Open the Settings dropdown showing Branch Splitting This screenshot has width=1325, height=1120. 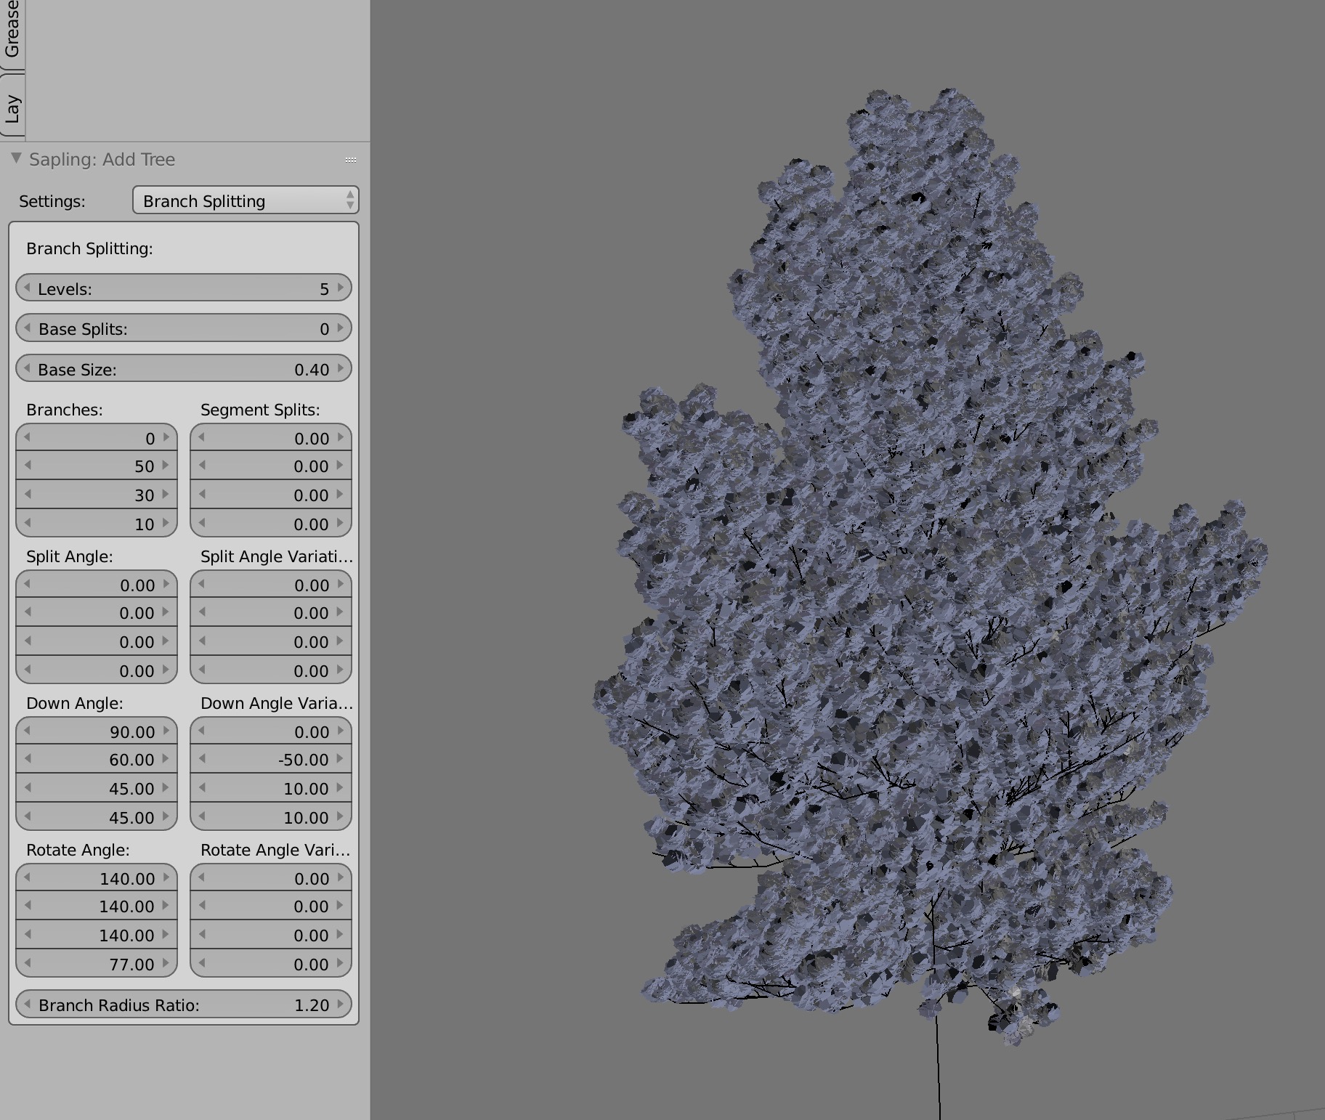coord(246,200)
